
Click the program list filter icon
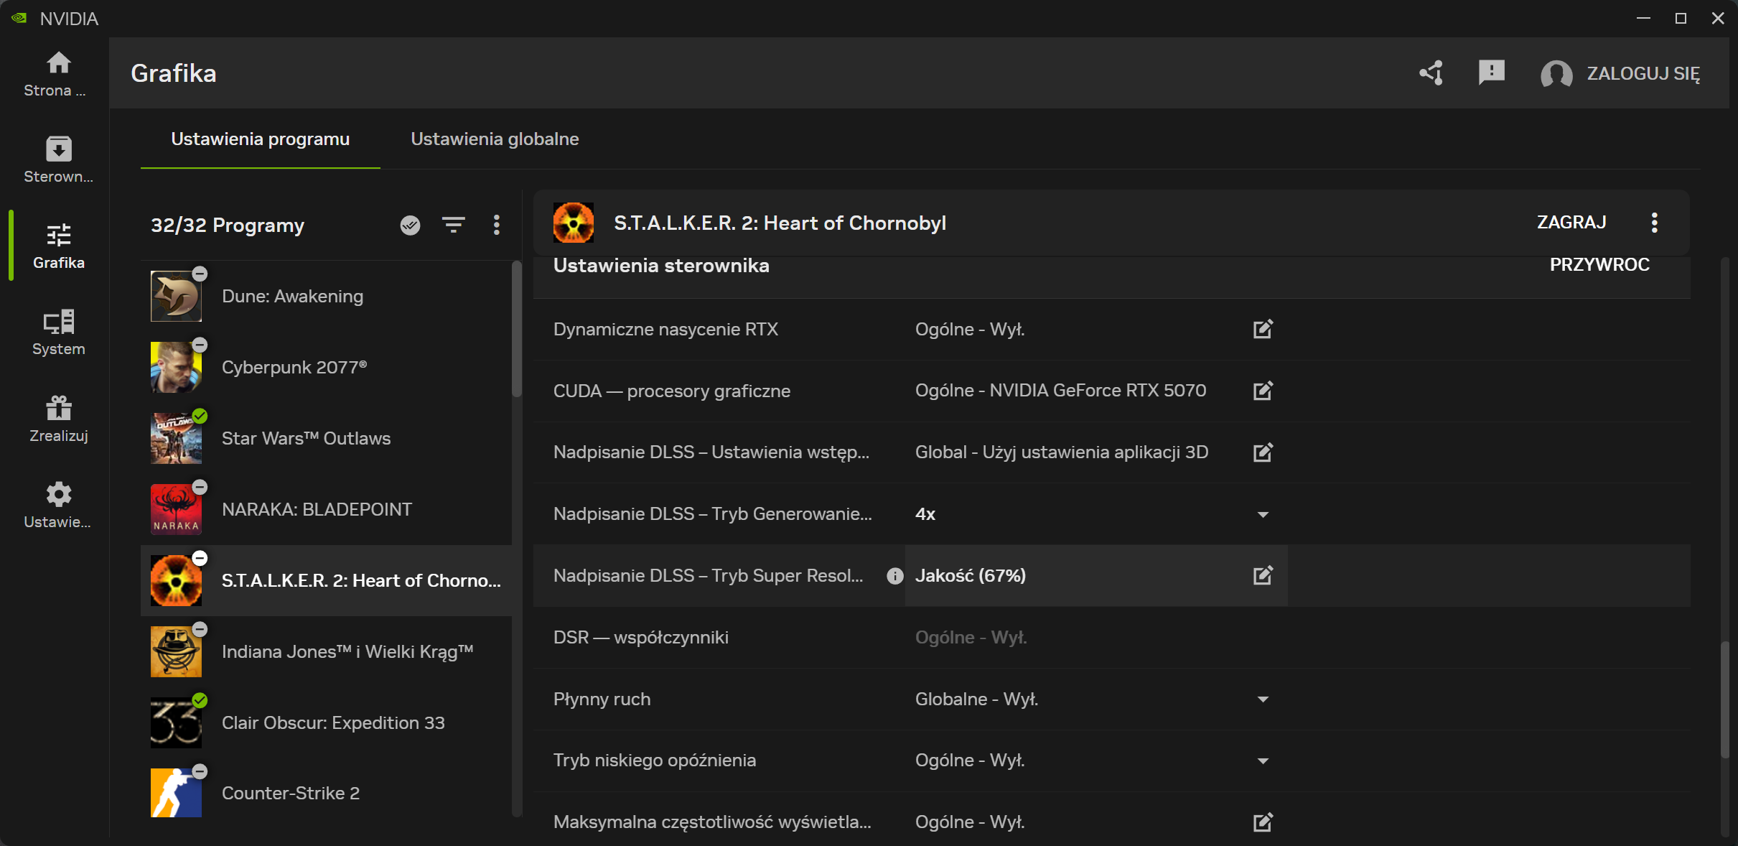click(x=453, y=226)
